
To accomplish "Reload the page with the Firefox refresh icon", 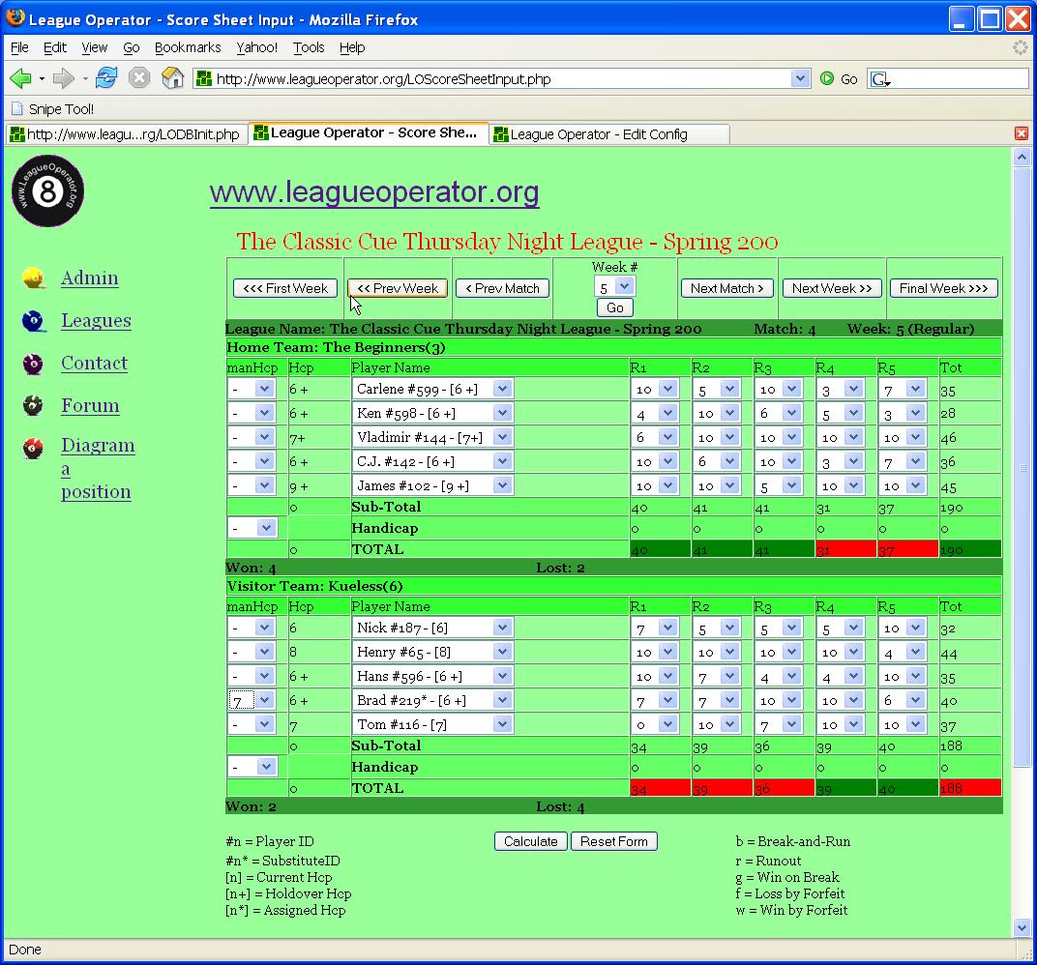I will 106,78.
